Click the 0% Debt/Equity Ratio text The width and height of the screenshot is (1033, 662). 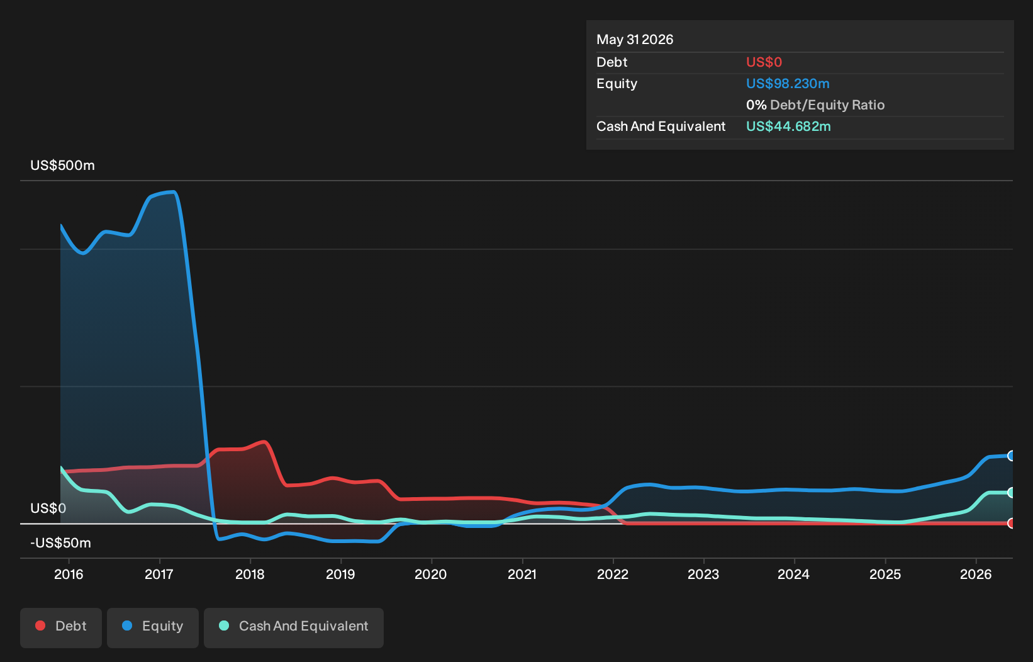pos(815,105)
